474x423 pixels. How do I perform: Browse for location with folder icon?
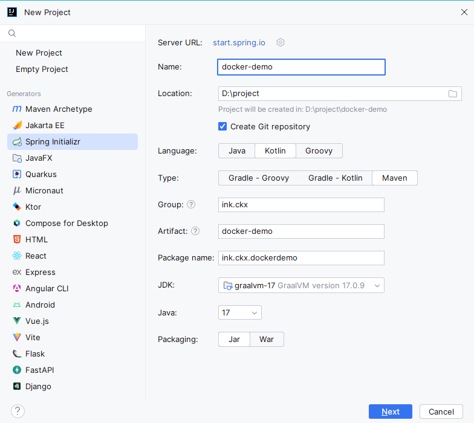pyautogui.click(x=452, y=94)
